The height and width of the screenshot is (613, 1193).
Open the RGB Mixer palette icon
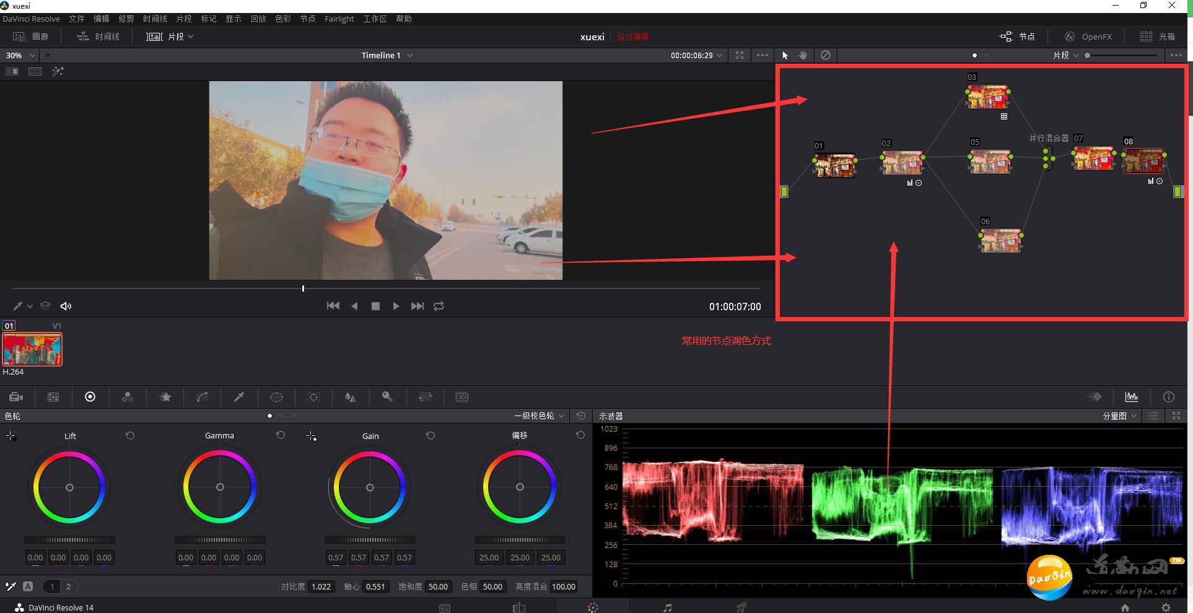127,397
